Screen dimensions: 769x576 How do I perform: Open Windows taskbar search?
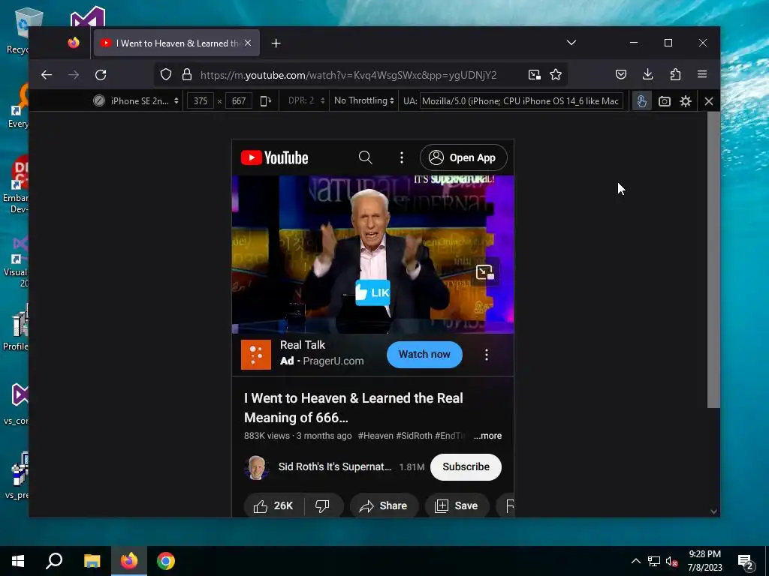(54, 561)
